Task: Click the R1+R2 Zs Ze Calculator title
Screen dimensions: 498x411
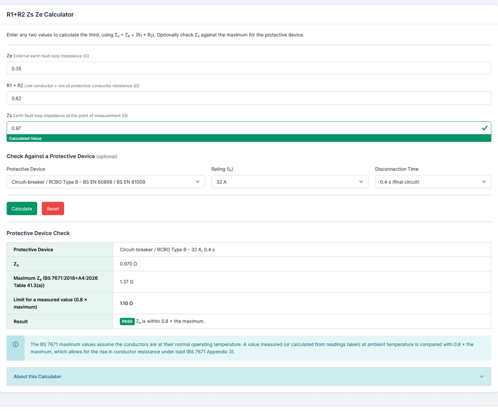Action: click(x=40, y=15)
